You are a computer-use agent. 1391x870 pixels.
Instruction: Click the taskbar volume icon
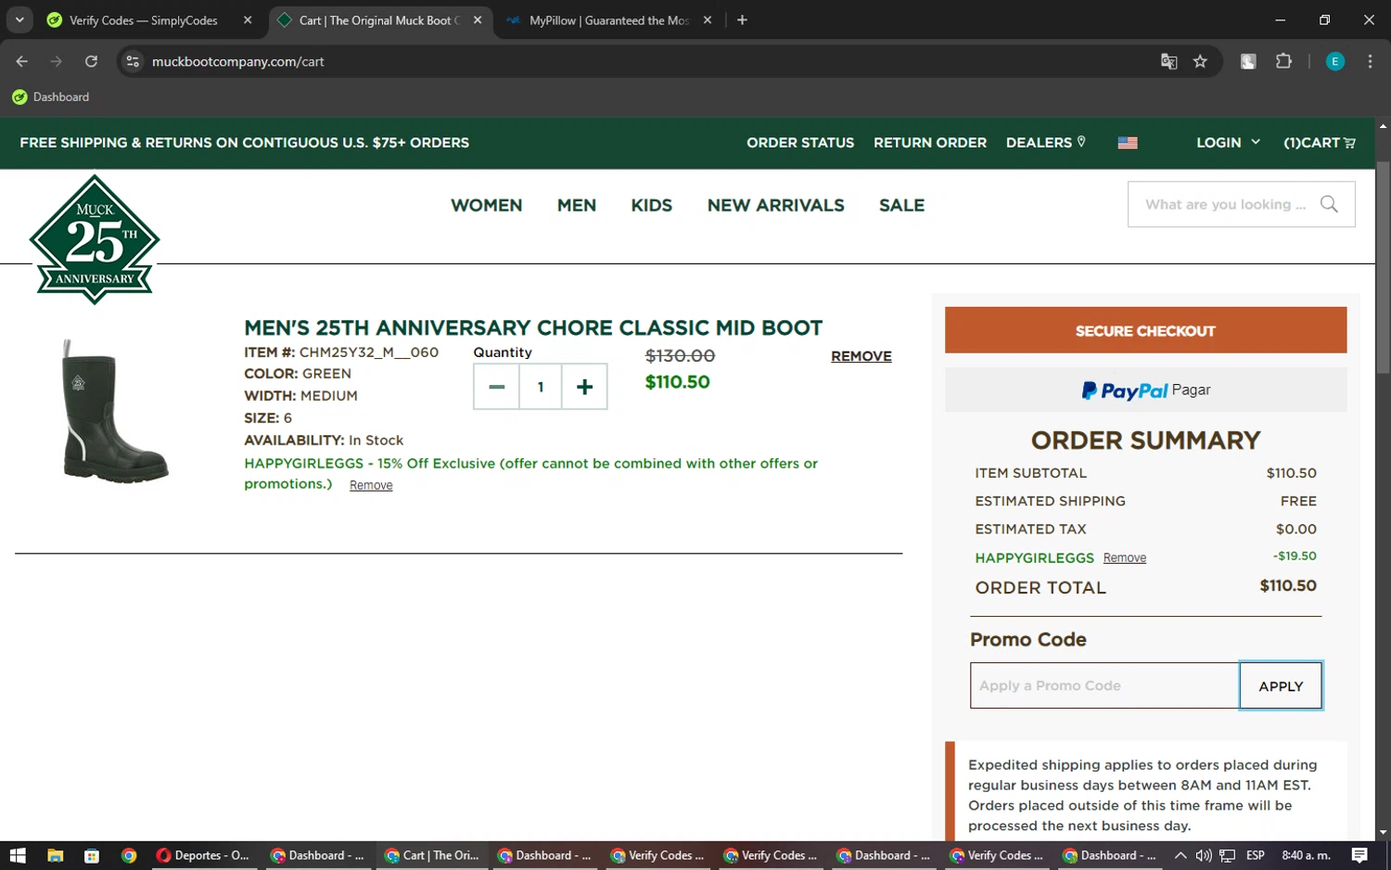pyautogui.click(x=1204, y=855)
